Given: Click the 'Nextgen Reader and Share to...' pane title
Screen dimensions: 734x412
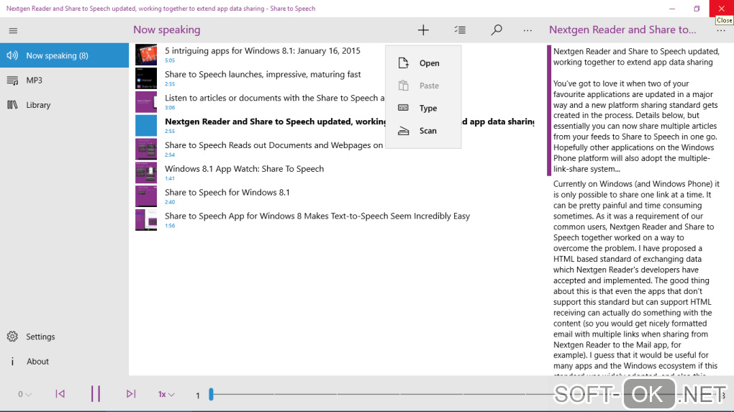Looking at the screenshot, I should pyautogui.click(x=622, y=30).
